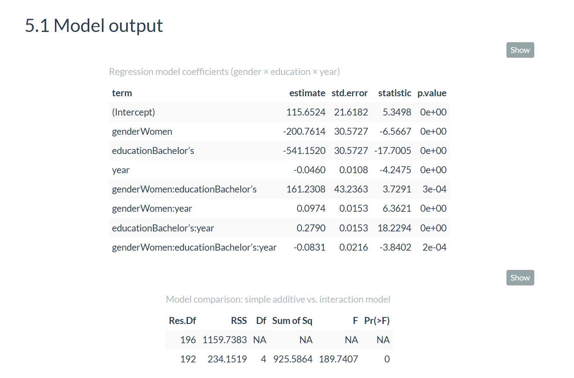Click the 'genderWomen:year' term row label
Image resolution: width=574 pixels, height=378 pixels.
pyautogui.click(x=152, y=208)
